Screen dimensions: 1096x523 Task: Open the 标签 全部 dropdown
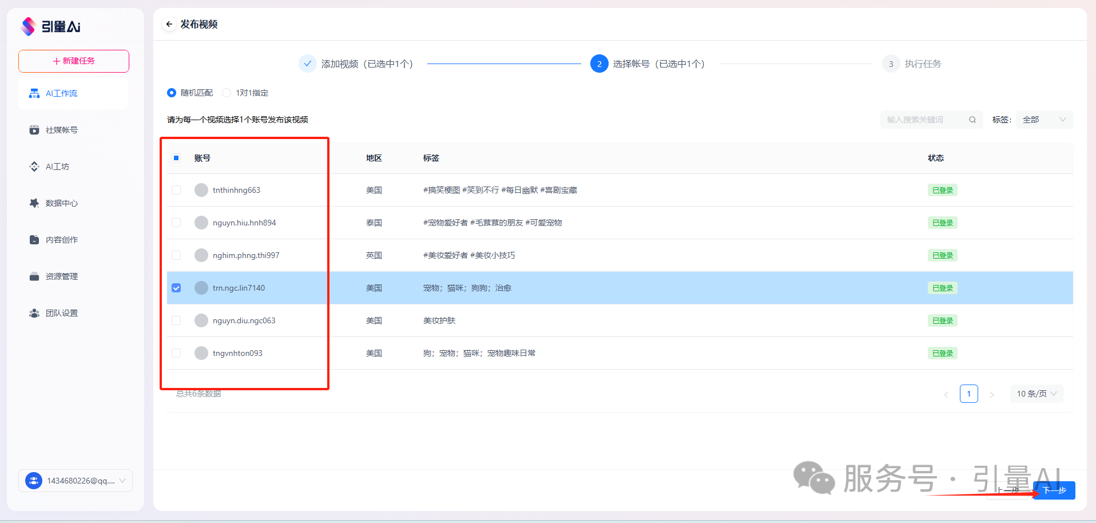point(1044,120)
